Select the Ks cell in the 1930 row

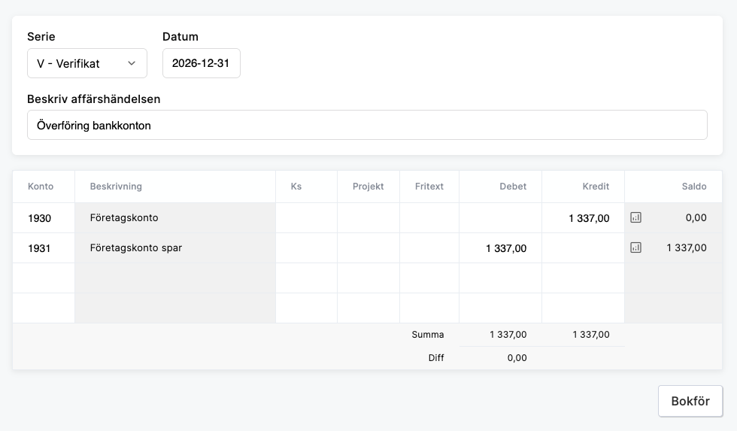coord(306,218)
